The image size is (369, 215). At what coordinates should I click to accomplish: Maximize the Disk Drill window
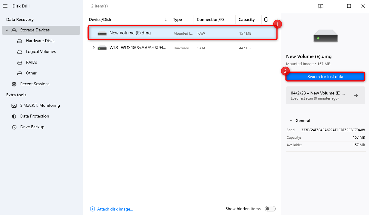click(349, 6)
